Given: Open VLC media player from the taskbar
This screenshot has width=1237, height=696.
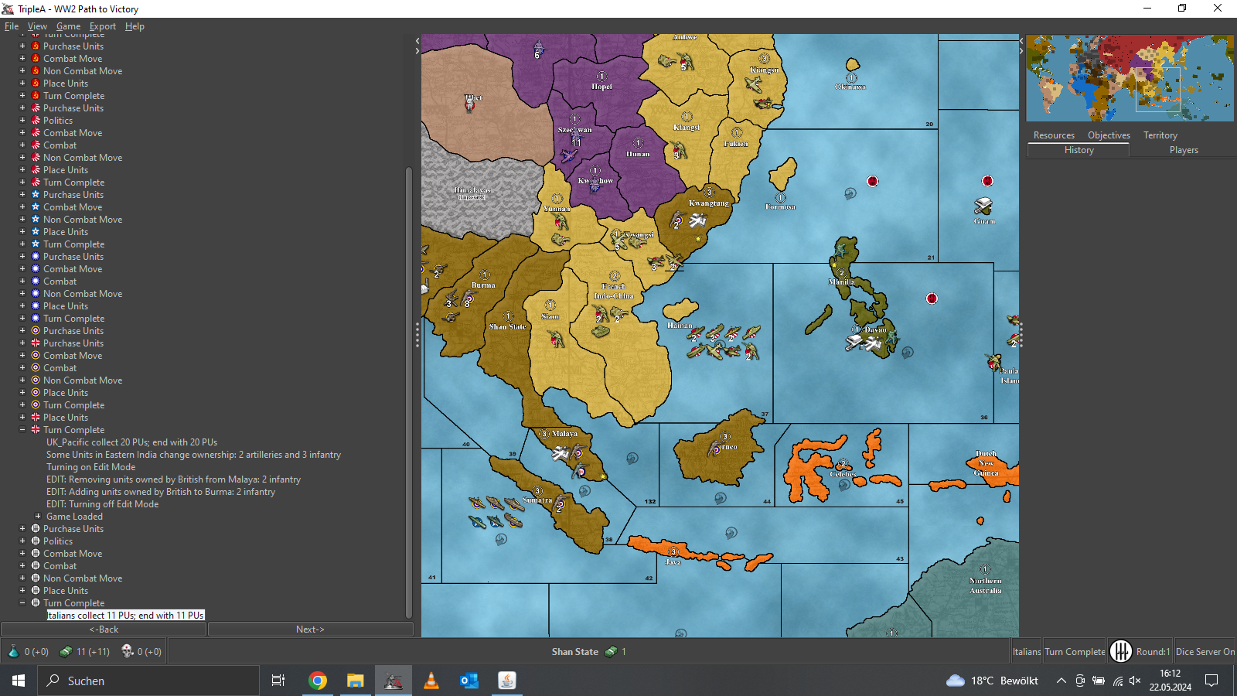Looking at the screenshot, I should 431,681.
